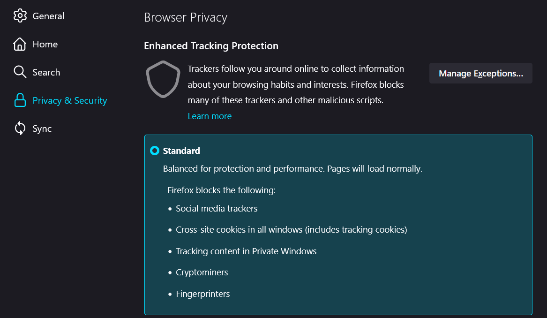
Task: Click the Sync circular arrows icon
Action: tap(20, 128)
